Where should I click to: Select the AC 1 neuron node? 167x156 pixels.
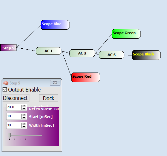click(48, 51)
